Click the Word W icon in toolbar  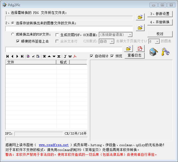(x=70, y=56)
